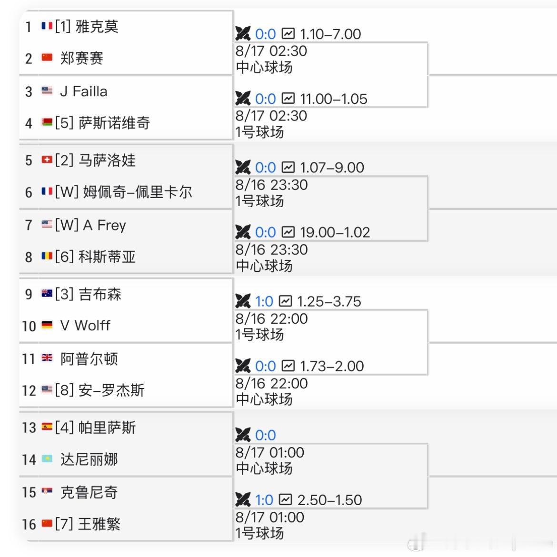Click the 1:0 score for 克鲁尼奇 match

pyautogui.click(x=264, y=500)
